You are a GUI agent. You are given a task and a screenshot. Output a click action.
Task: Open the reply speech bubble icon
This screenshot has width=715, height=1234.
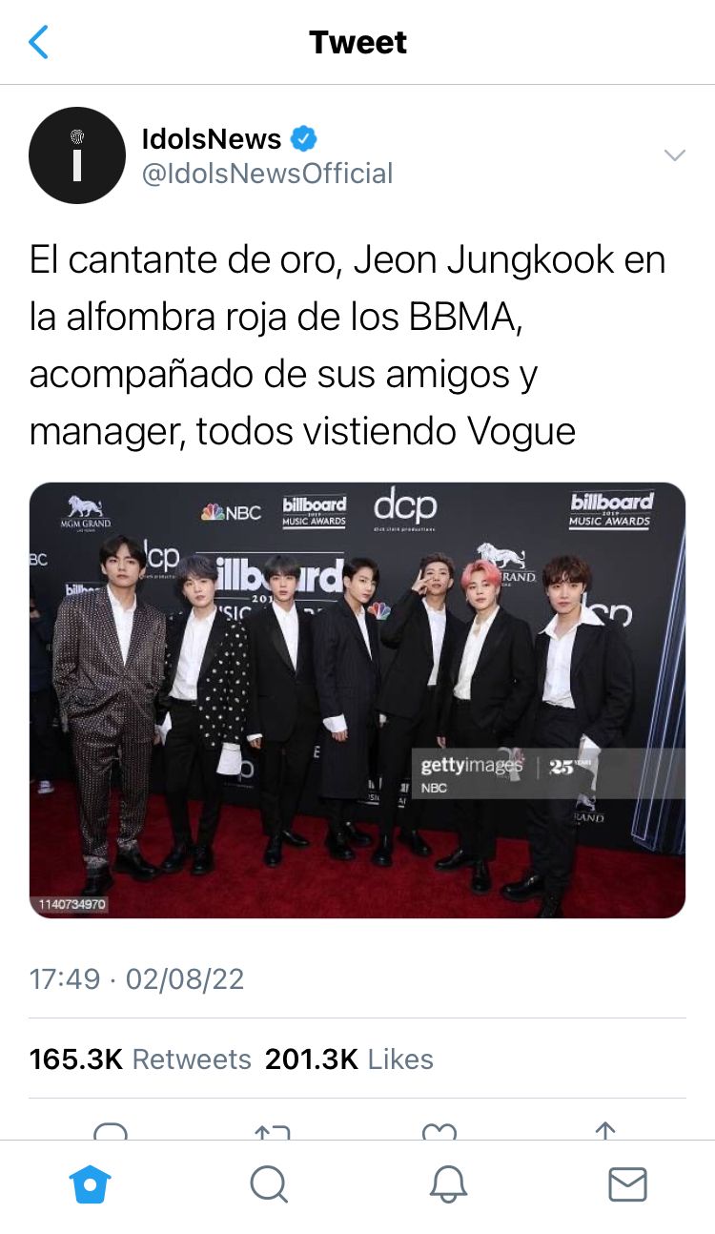click(111, 1131)
